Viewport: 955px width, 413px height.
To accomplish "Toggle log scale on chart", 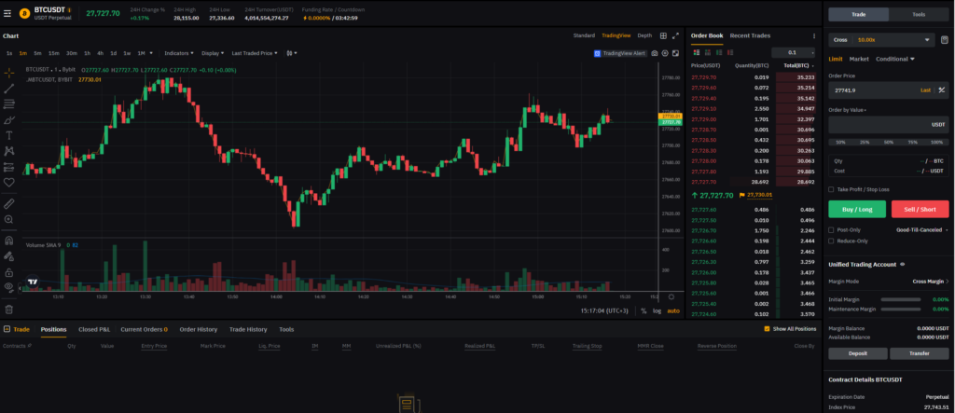I will 657,310.
